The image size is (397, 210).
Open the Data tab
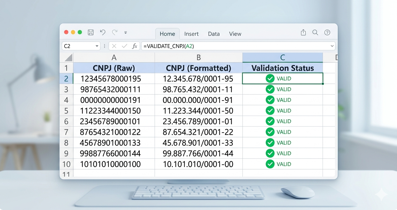point(214,34)
